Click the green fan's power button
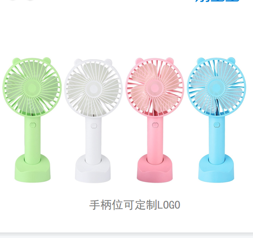This screenshot has height=238, width=253. point(33,125)
